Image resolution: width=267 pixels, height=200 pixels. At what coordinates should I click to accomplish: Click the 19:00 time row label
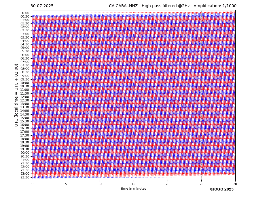point(25,146)
